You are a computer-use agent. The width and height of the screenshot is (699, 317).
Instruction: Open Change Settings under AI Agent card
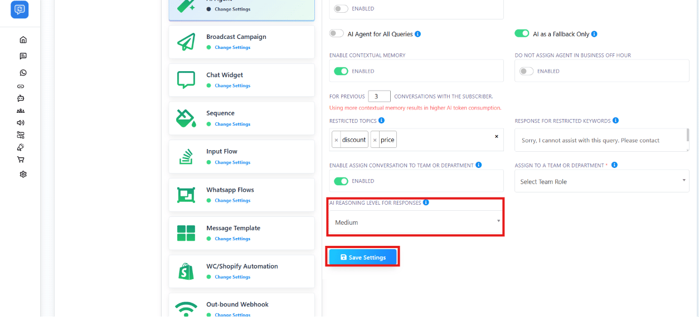click(232, 9)
